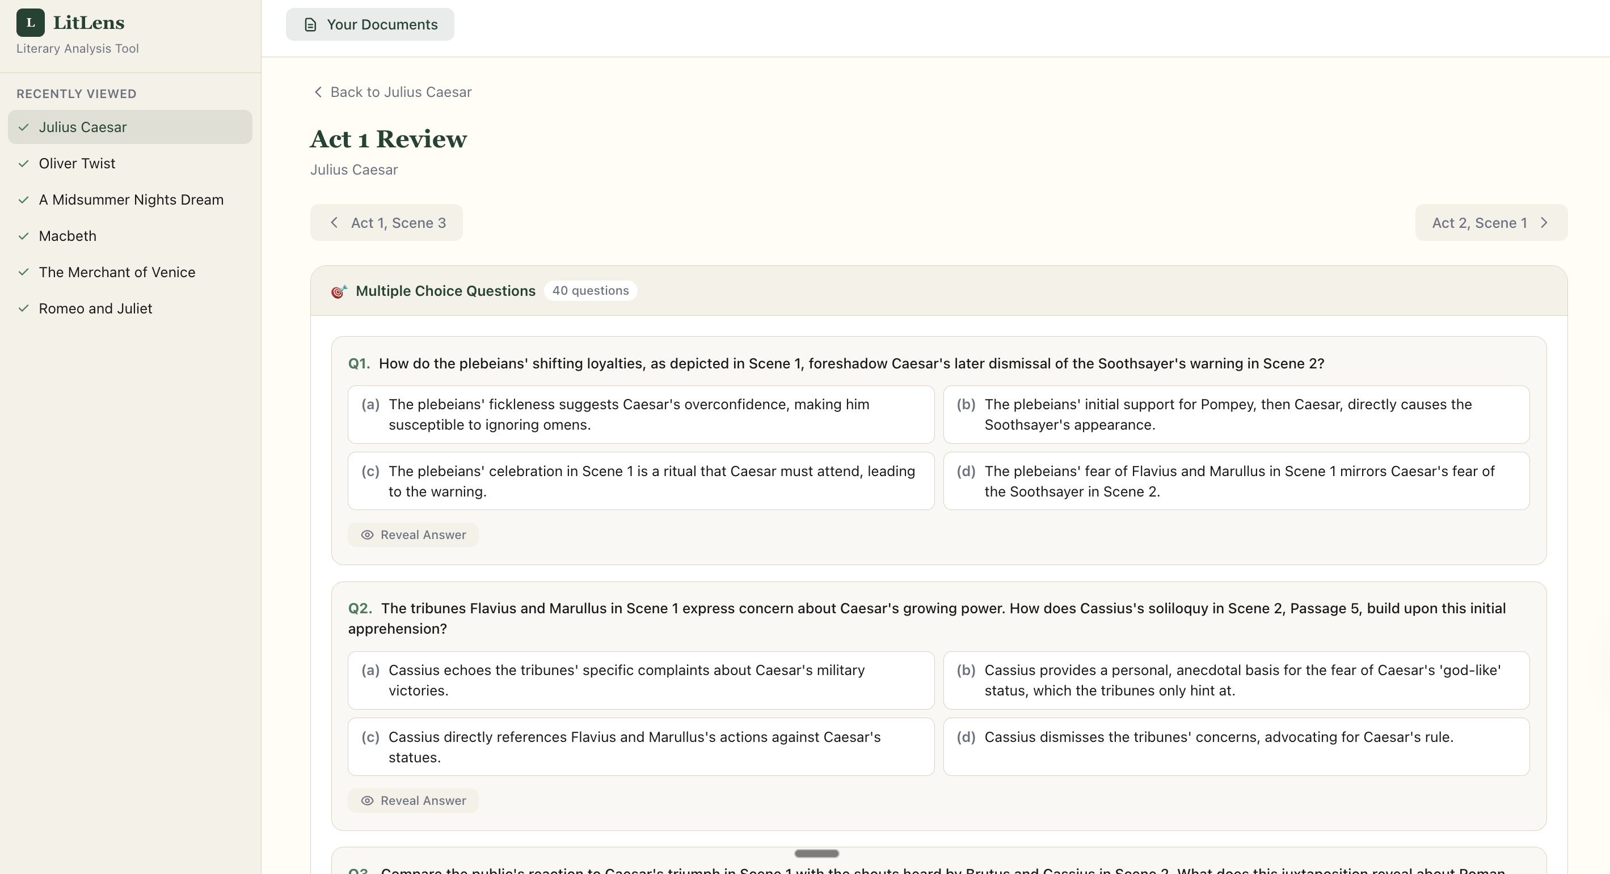
Task: Click the eye icon in Q1 Reveal Answer
Action: point(368,535)
